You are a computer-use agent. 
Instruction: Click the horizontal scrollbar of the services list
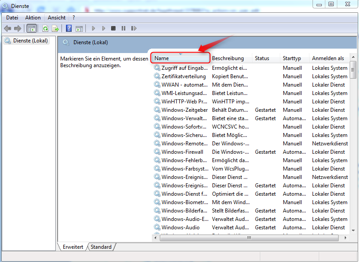click(249, 238)
